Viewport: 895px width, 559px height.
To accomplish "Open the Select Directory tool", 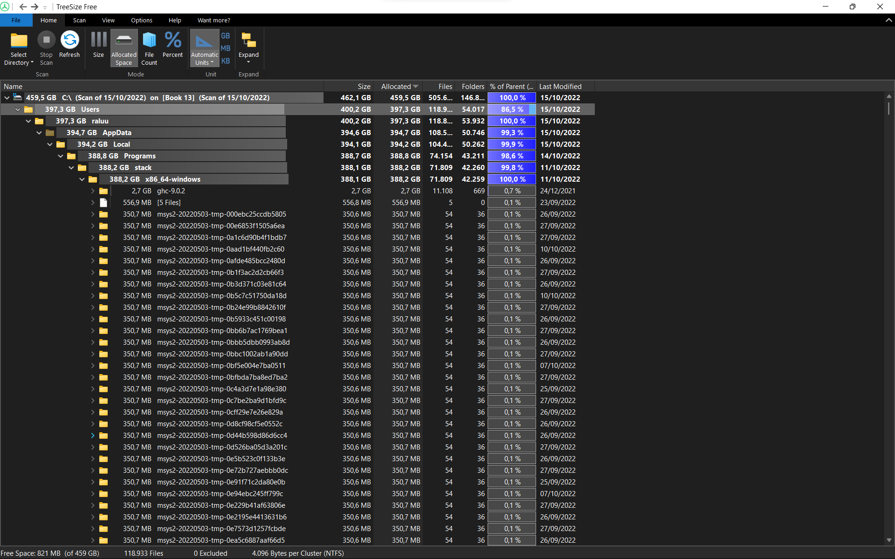I will [18, 47].
